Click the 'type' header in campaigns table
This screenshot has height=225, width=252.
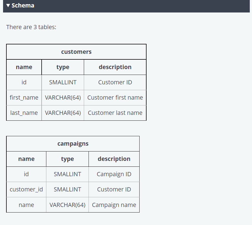click(67, 159)
